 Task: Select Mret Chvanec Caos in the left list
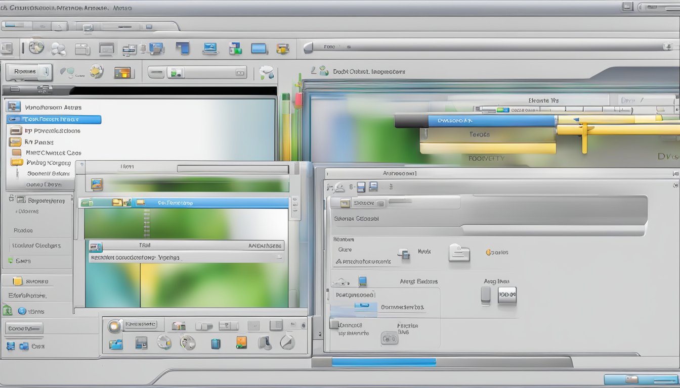pyautogui.click(x=54, y=153)
